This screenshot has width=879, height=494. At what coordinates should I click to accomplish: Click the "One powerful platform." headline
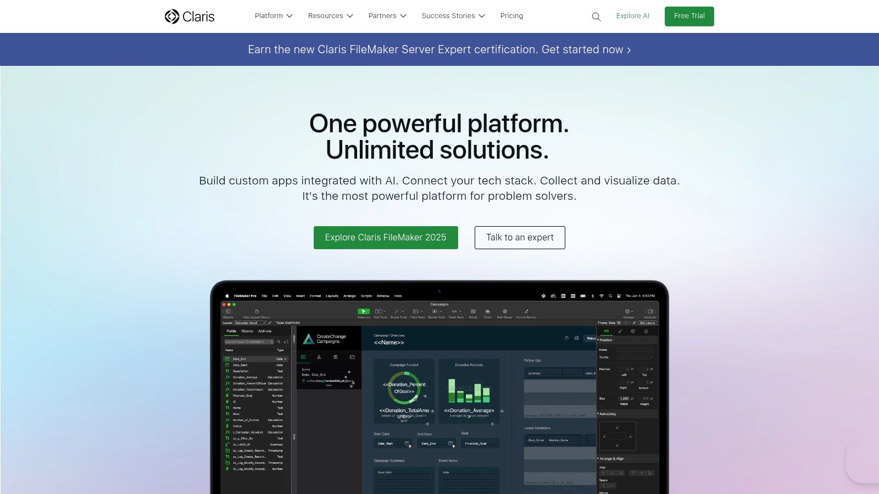tap(439, 123)
